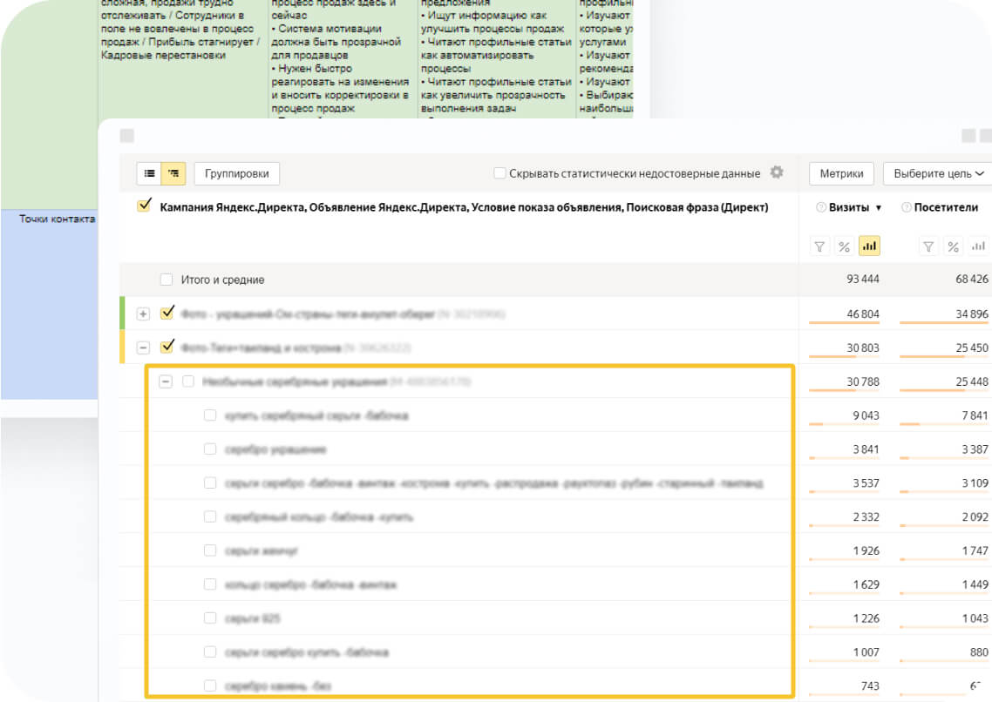Toggle percent icon under Визиты column
Viewport: 992px width, 702px height.
click(844, 246)
